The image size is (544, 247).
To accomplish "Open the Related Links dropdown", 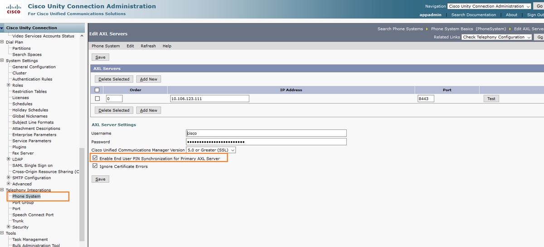I will 497,37.
